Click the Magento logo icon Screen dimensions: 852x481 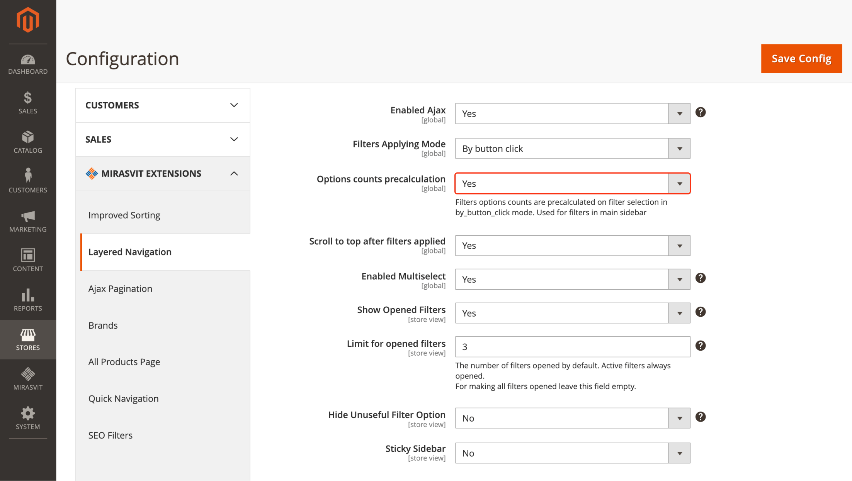[28, 20]
